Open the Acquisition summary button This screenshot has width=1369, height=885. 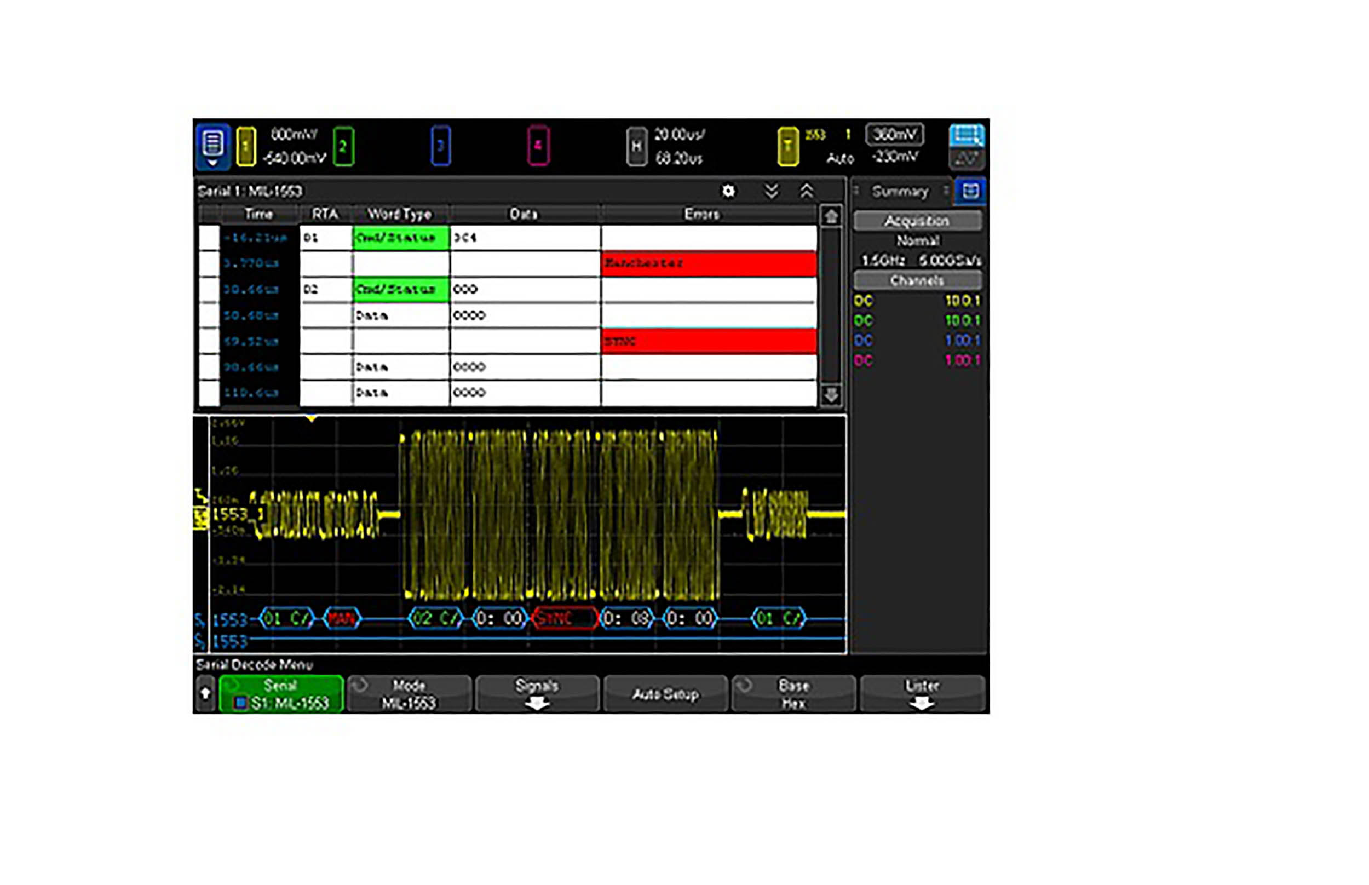coord(917,221)
